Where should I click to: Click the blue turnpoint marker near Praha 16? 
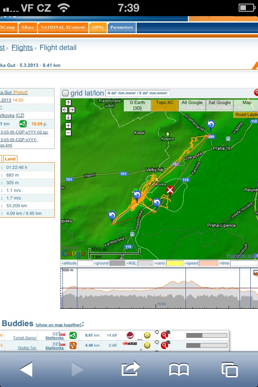[x=210, y=125]
